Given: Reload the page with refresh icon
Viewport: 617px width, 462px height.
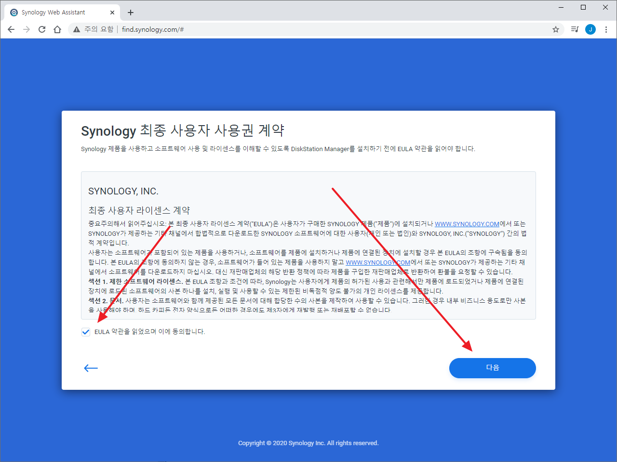Looking at the screenshot, I should tap(42, 29).
